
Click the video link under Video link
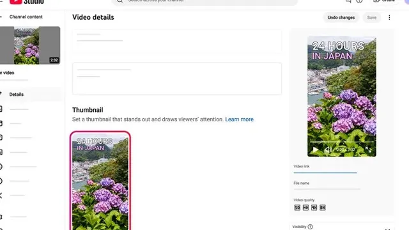coord(325,172)
